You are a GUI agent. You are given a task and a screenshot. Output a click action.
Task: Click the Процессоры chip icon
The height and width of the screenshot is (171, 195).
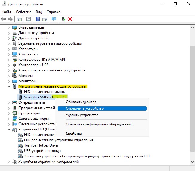click(15, 113)
